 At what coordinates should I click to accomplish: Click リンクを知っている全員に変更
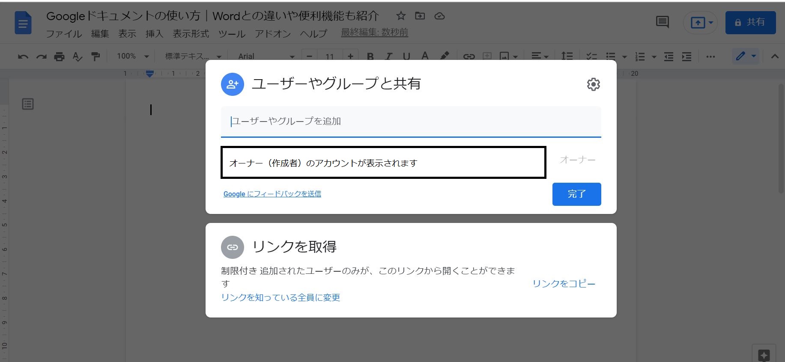281,297
